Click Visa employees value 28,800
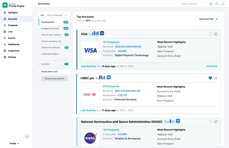Screen dimensions: 229x148 [122, 51]
